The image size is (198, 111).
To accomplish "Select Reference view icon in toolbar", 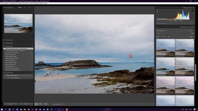I will click(x=41, y=104).
